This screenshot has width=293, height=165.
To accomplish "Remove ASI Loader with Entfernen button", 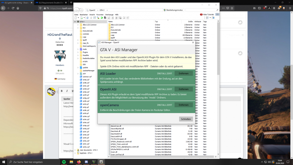I will click(x=183, y=74).
